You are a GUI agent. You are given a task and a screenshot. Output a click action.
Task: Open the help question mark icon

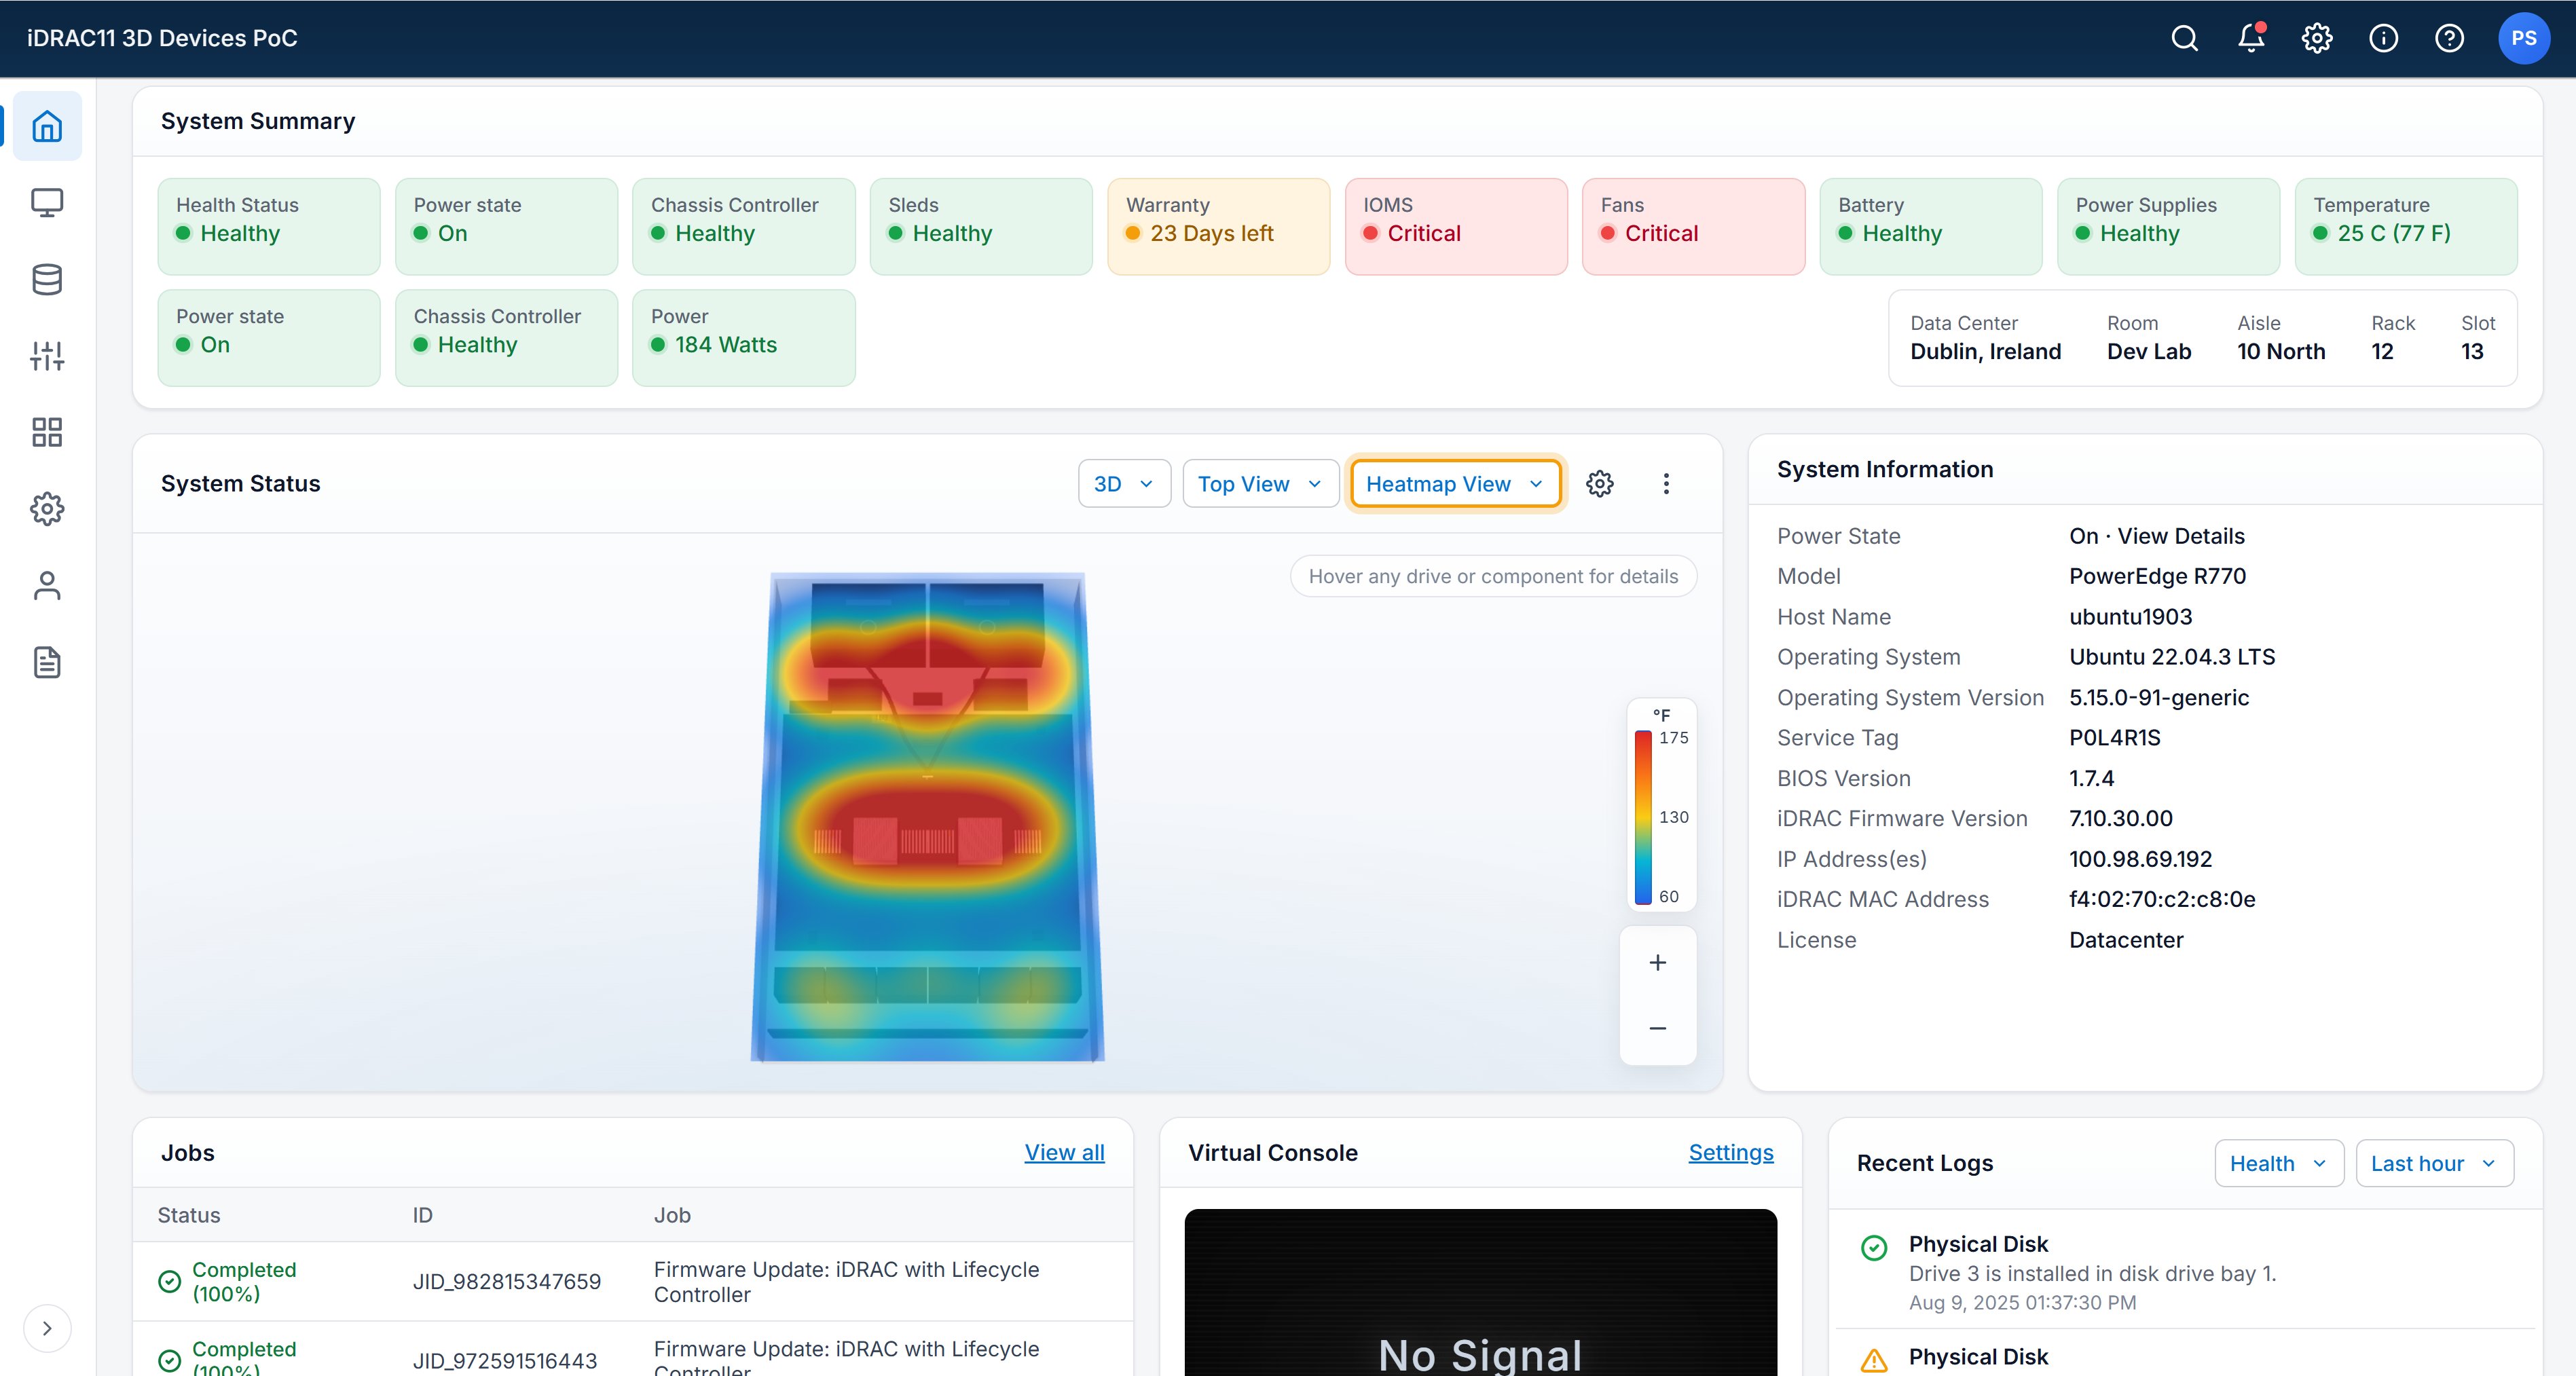click(x=2449, y=38)
